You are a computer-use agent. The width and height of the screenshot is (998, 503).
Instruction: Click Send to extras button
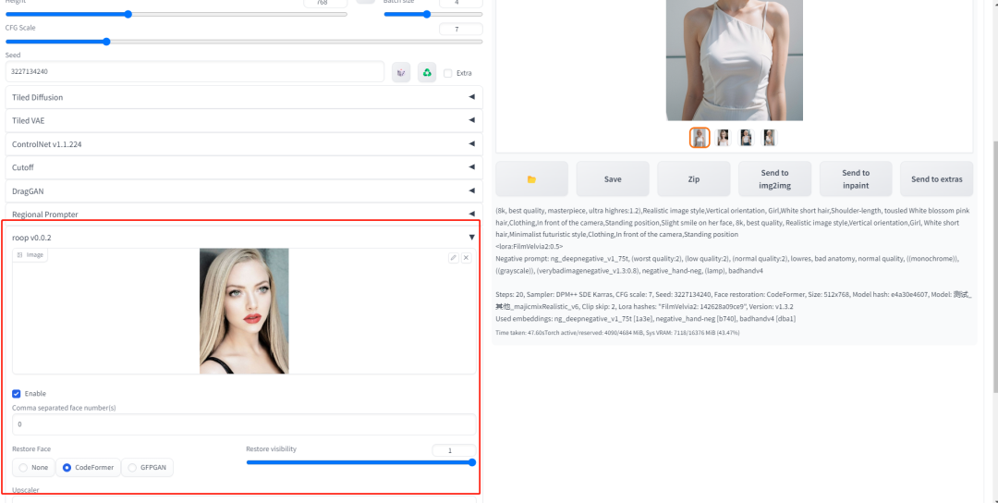point(937,178)
